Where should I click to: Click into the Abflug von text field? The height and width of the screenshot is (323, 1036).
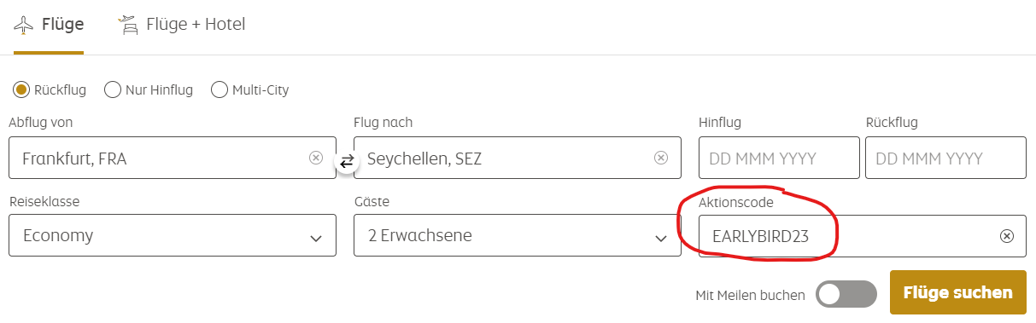pos(173,158)
